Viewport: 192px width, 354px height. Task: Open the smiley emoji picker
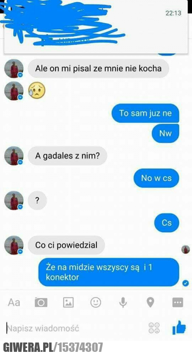coord(96,302)
